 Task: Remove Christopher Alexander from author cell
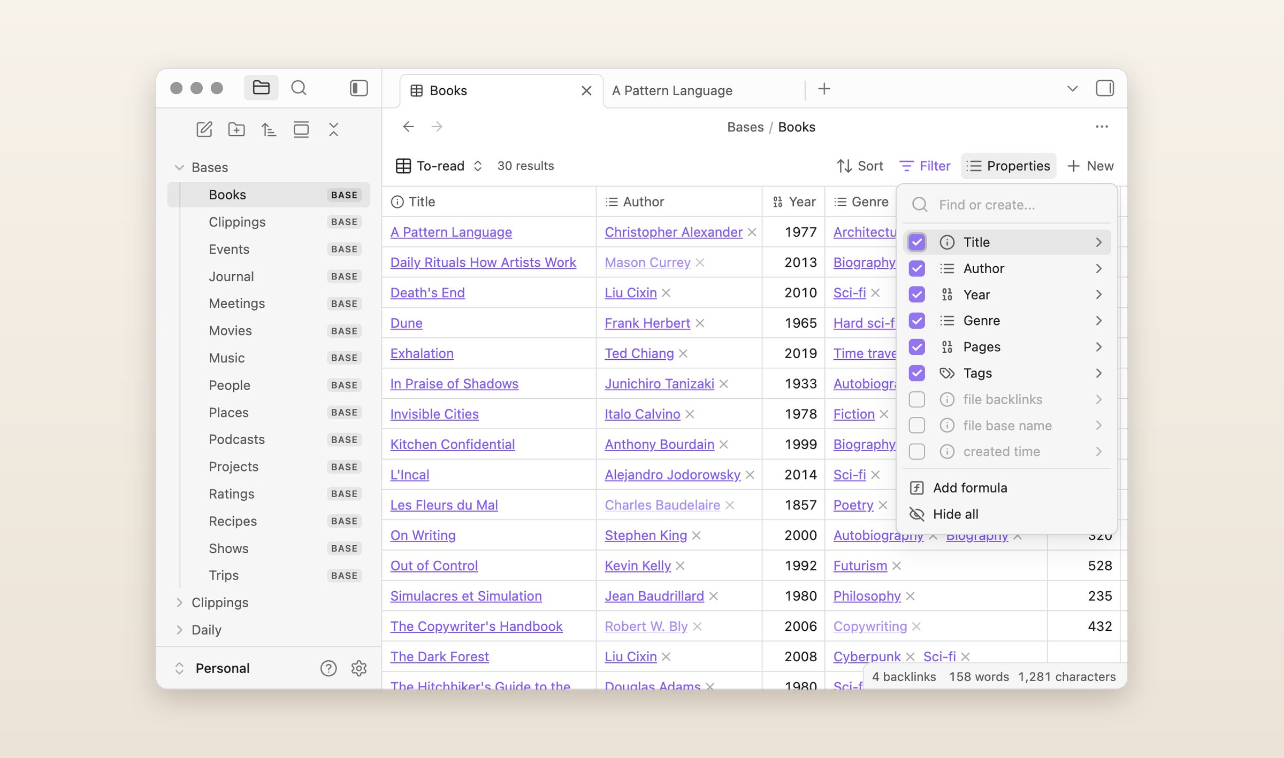752,232
